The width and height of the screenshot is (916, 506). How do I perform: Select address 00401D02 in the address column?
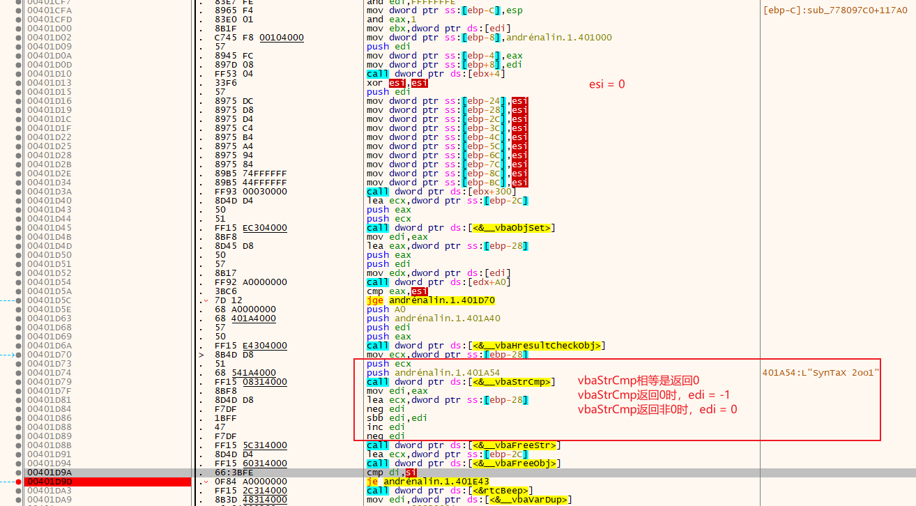click(x=49, y=38)
